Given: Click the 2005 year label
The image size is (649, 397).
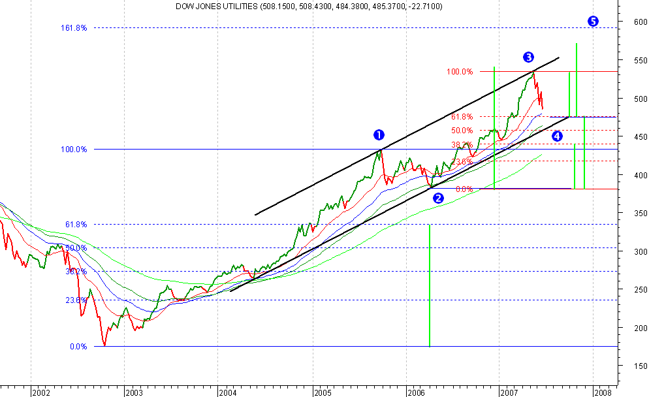Looking at the screenshot, I should [323, 392].
